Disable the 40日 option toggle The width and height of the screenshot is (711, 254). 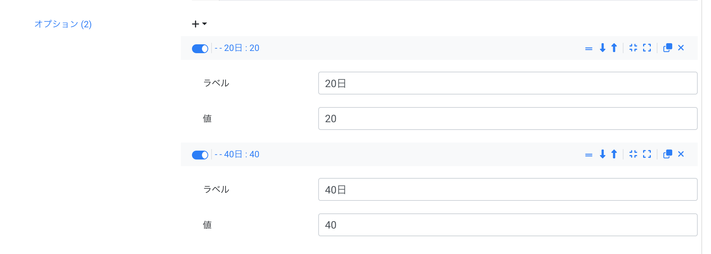(x=200, y=155)
